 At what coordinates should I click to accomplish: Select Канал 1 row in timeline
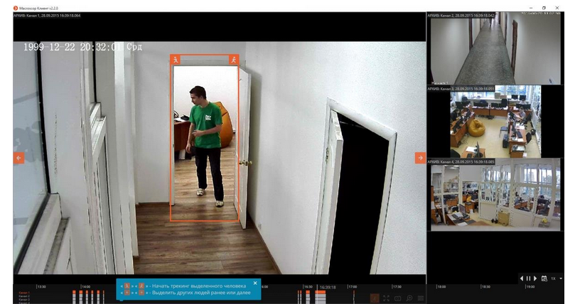coord(24,293)
